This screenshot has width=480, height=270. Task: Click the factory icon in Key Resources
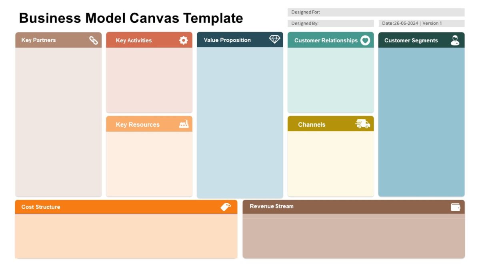point(184,124)
